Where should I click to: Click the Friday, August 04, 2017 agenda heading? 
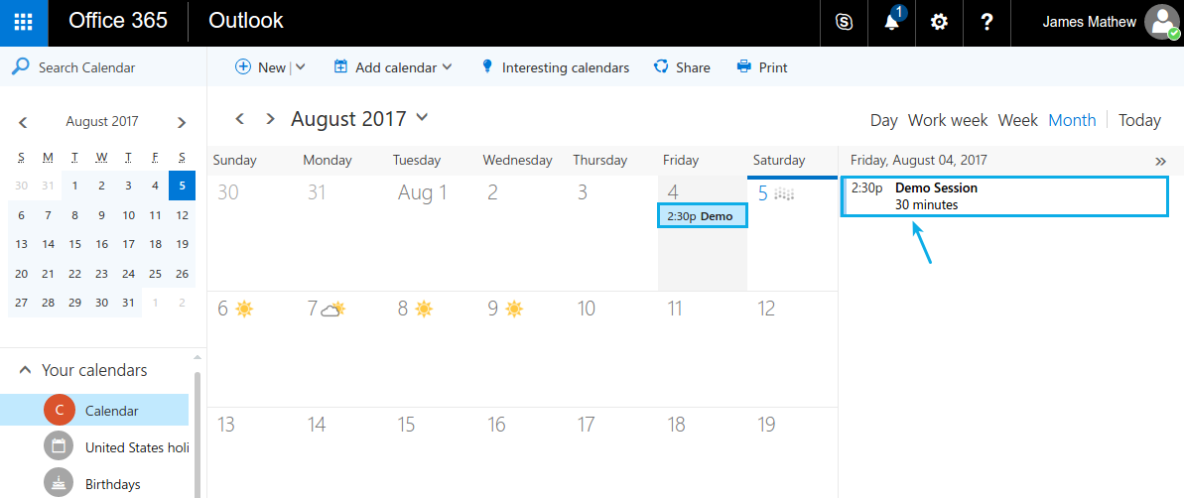click(x=918, y=160)
